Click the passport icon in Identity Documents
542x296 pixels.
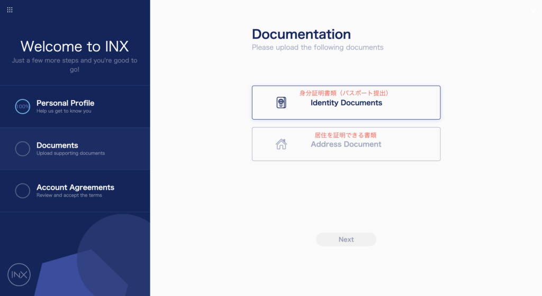282,103
